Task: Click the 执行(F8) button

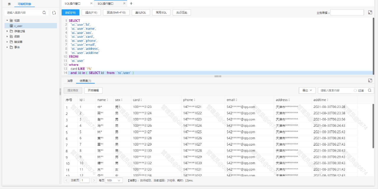Action: point(70,12)
